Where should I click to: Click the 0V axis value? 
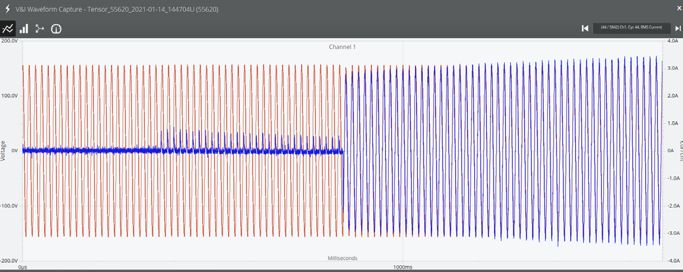(14, 151)
